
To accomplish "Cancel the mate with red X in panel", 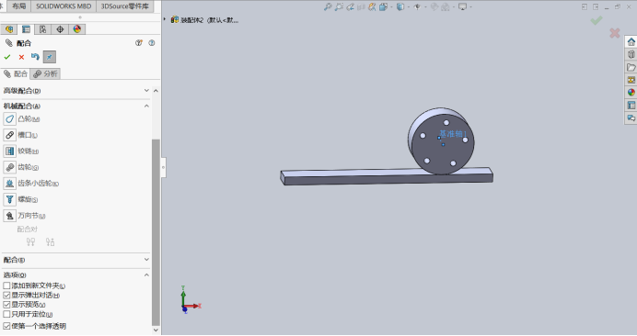I will (21, 57).
